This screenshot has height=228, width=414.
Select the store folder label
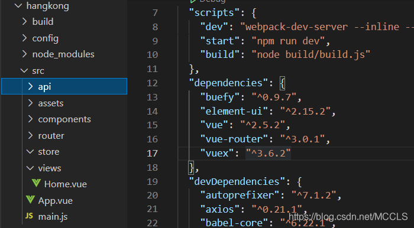pyautogui.click(x=48, y=152)
